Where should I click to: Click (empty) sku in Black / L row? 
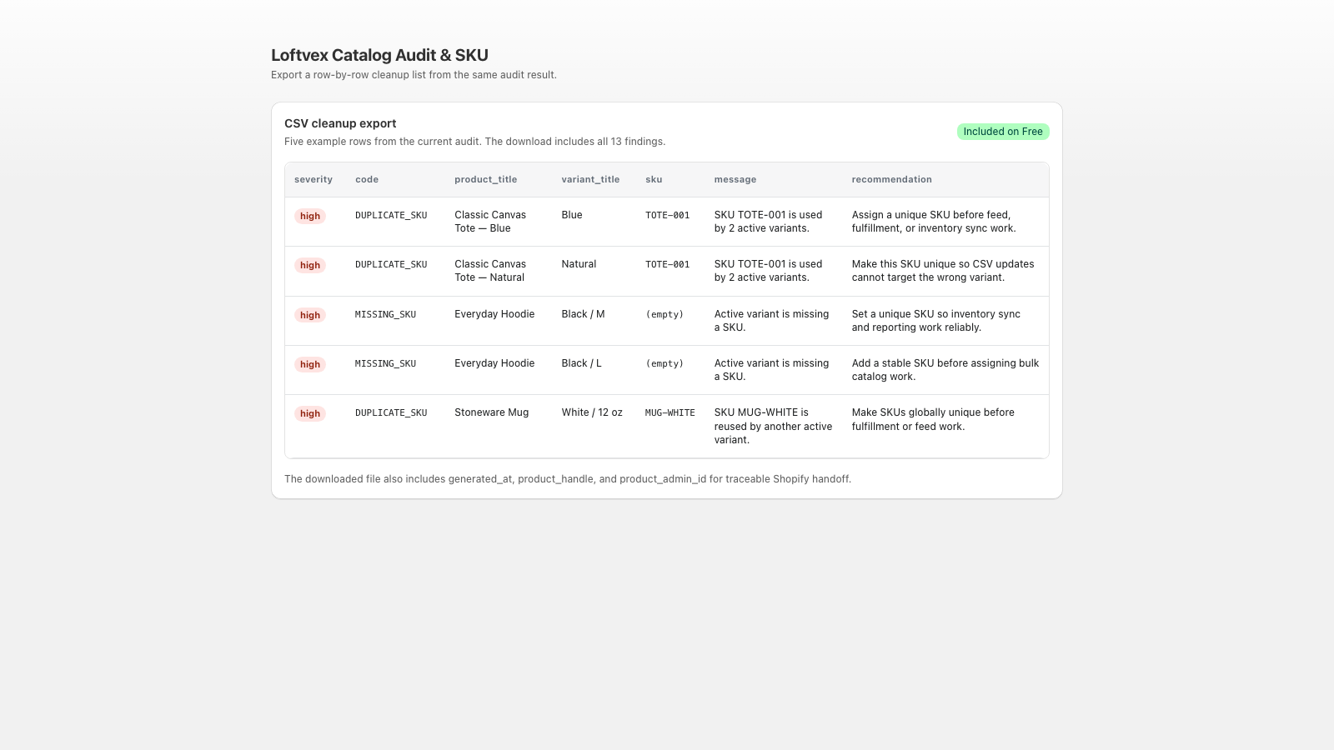click(664, 363)
